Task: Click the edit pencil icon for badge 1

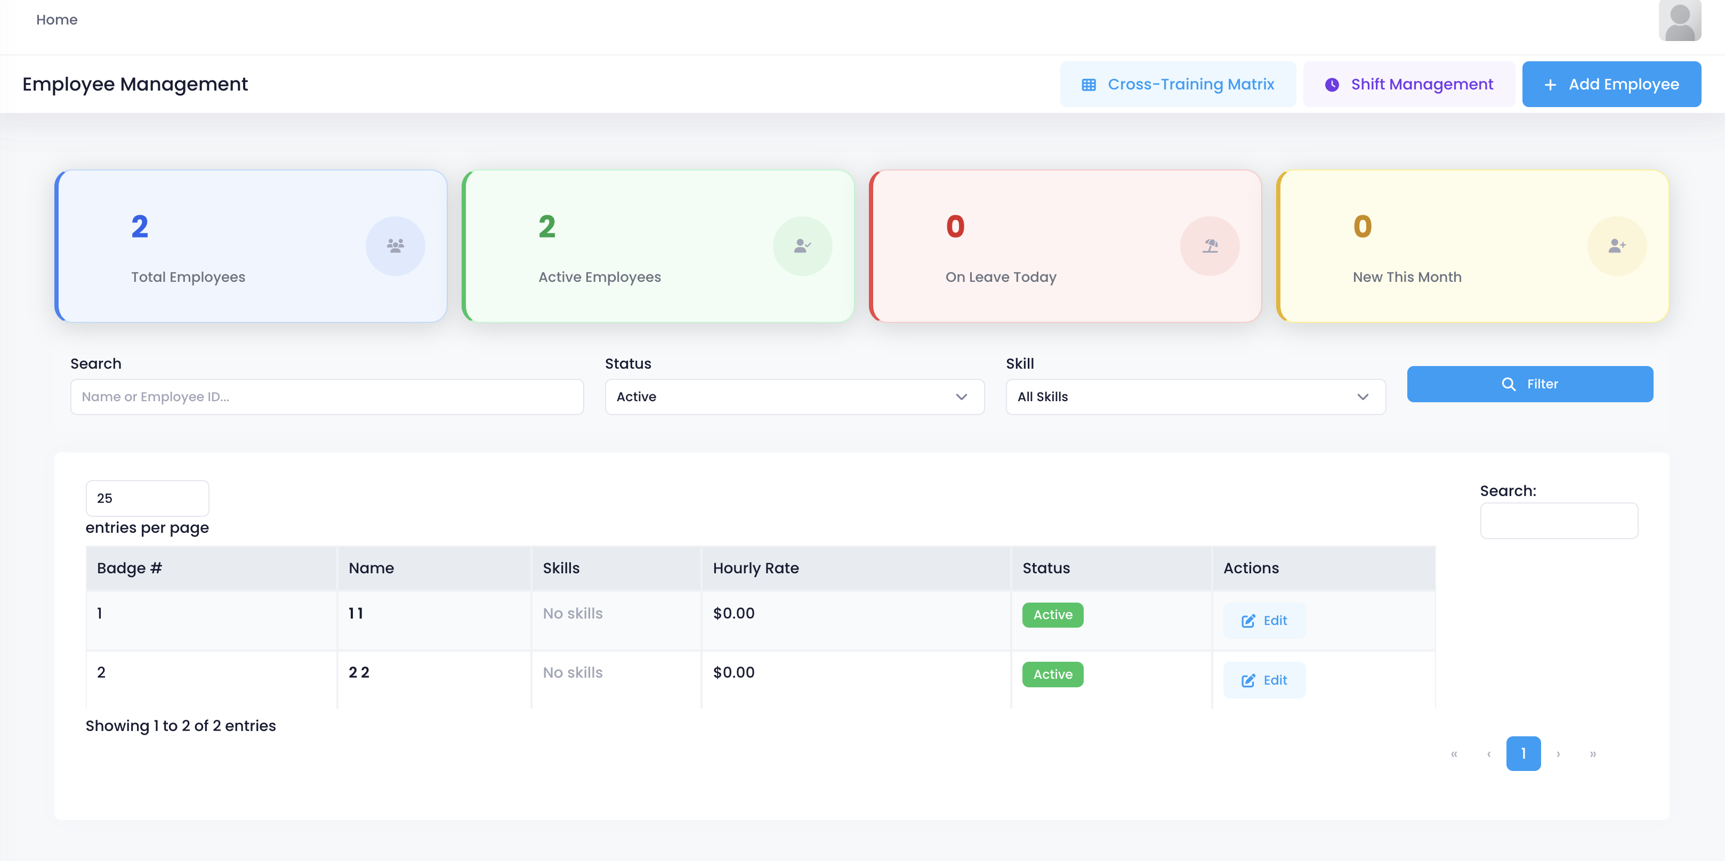Action: tap(1248, 621)
